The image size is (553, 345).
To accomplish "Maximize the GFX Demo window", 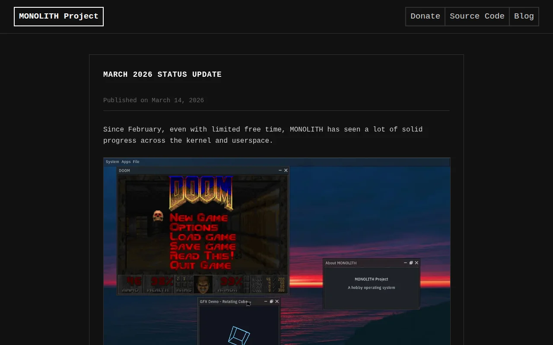I will point(271,301).
